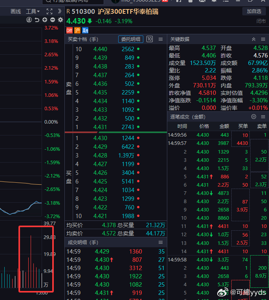The image size is (269, 300).
Task: Click the double chevron collapse panel icon
Action: pyautogui.click(x=60, y=11)
